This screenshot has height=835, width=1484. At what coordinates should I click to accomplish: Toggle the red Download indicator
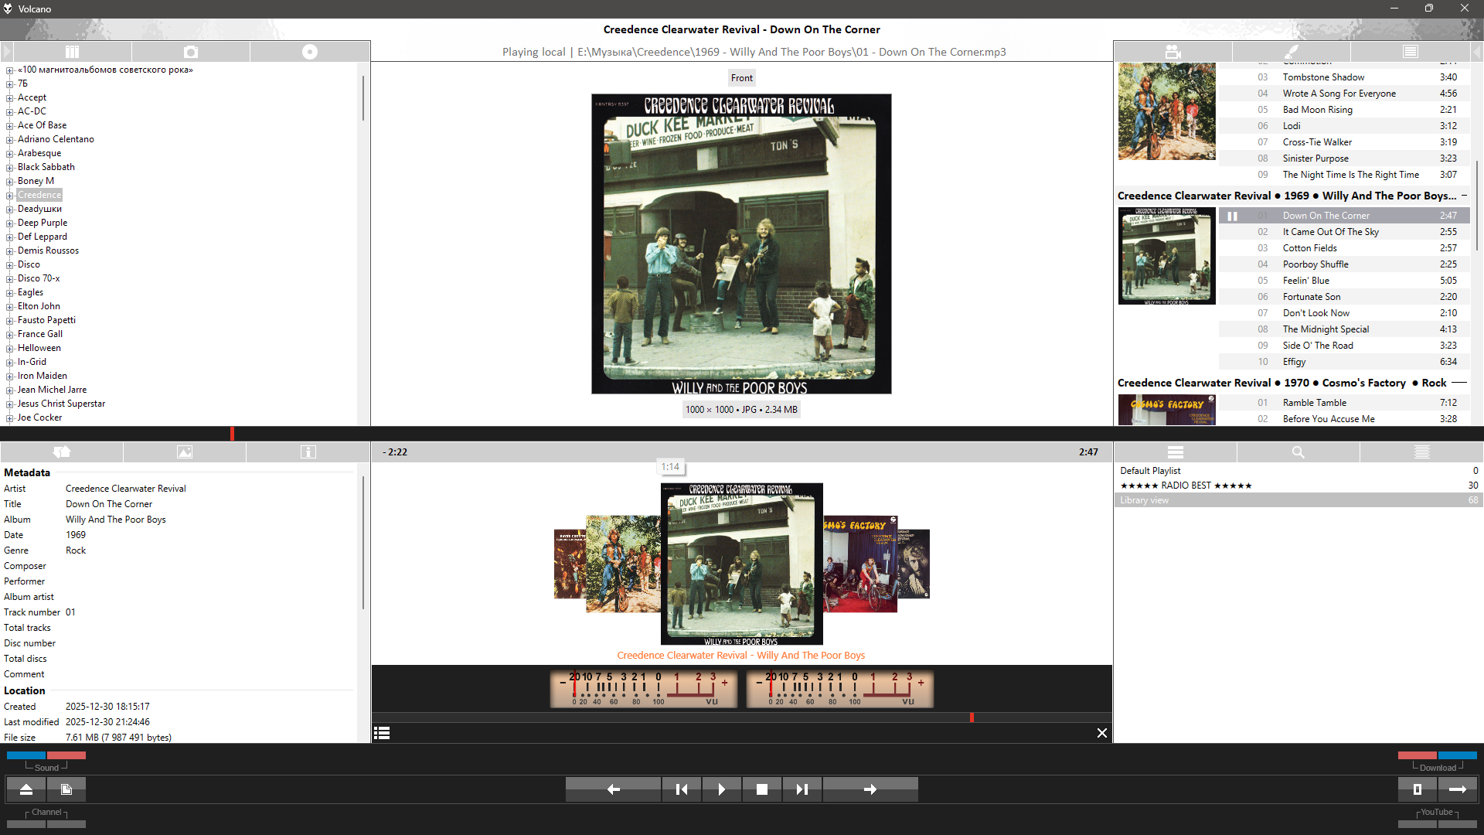1417,755
